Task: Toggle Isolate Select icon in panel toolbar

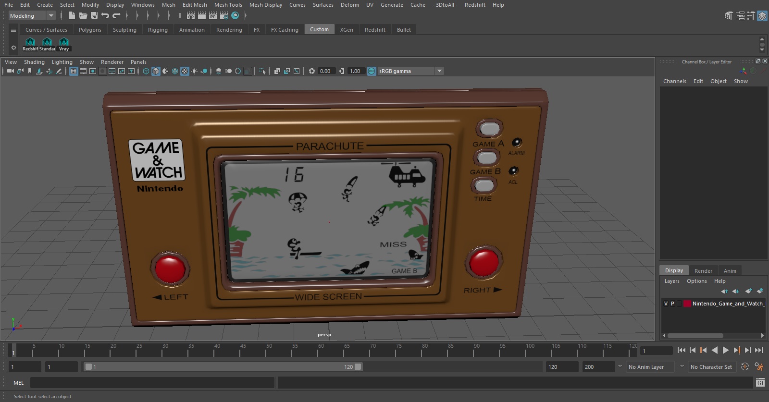Action: (262, 71)
